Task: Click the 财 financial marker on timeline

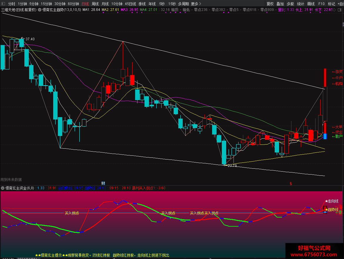Action: click(x=103, y=183)
